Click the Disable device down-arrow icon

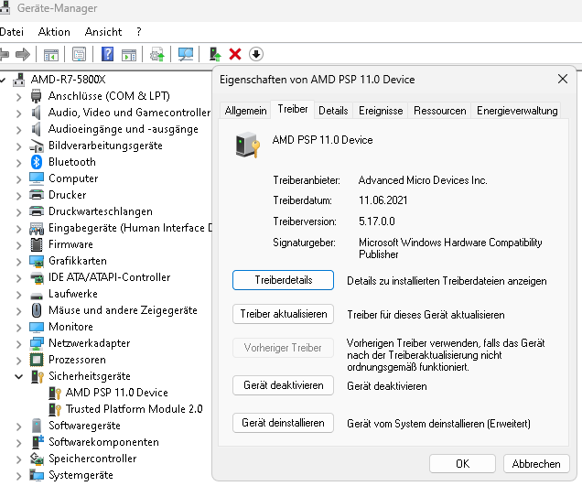[x=255, y=55]
